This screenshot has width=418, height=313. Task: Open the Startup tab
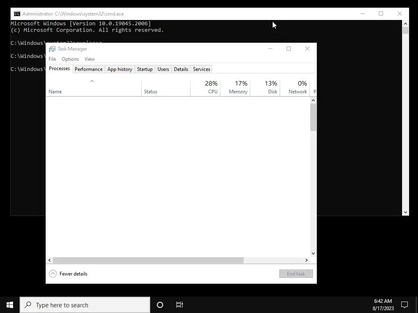click(x=145, y=69)
